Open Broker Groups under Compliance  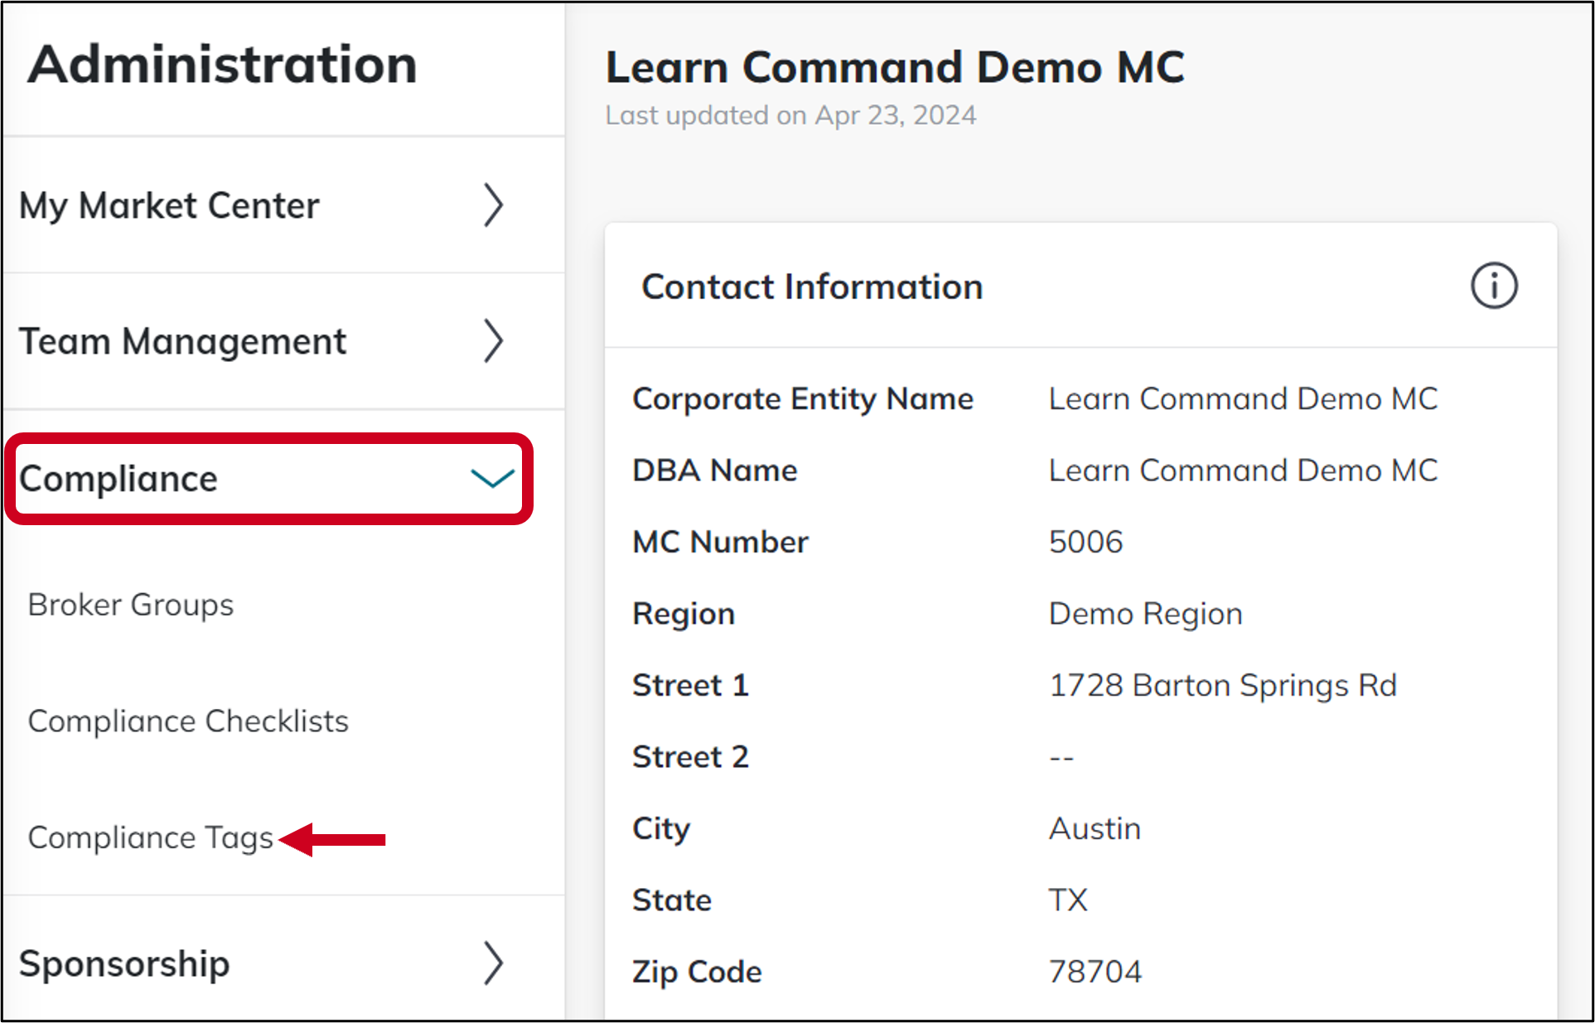tap(131, 605)
